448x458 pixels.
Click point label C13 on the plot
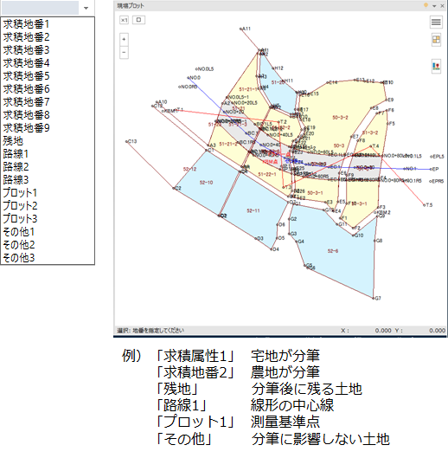pyautogui.click(x=132, y=141)
